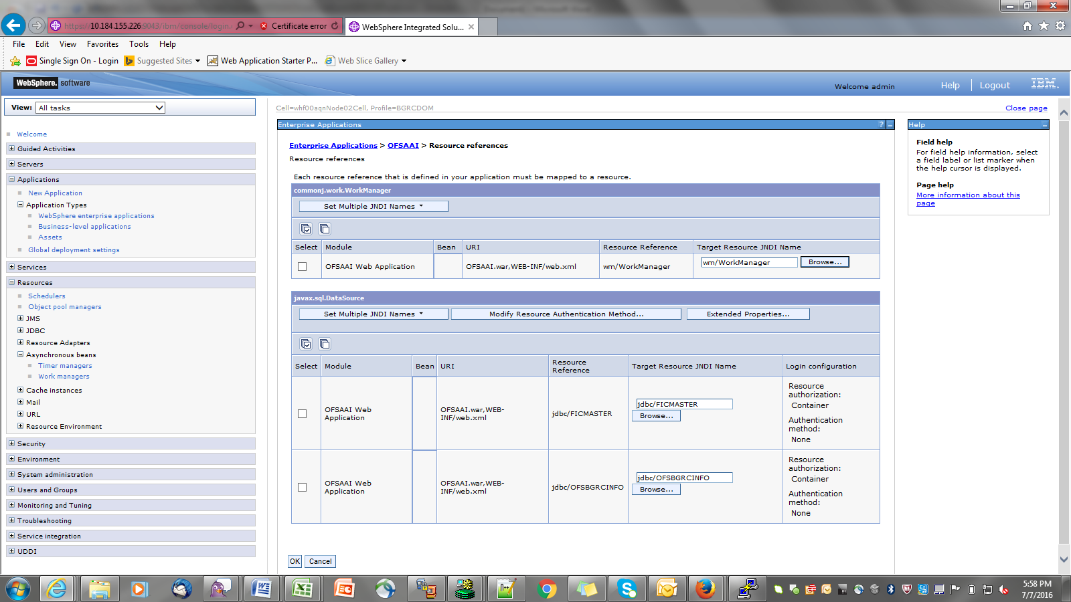1071x602 pixels.
Task: Click the jdbc/FICMASTER JNDI name field
Action: 684,404
